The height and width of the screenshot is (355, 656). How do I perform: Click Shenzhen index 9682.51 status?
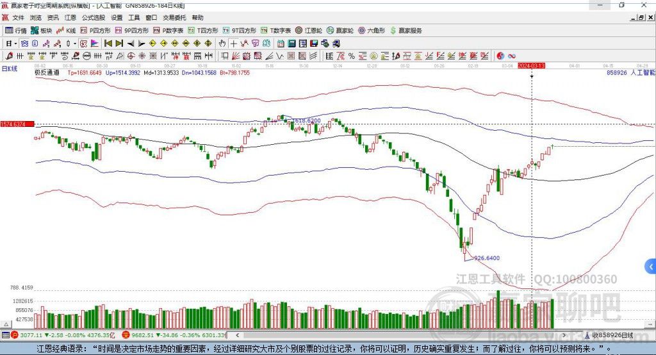coord(174,335)
